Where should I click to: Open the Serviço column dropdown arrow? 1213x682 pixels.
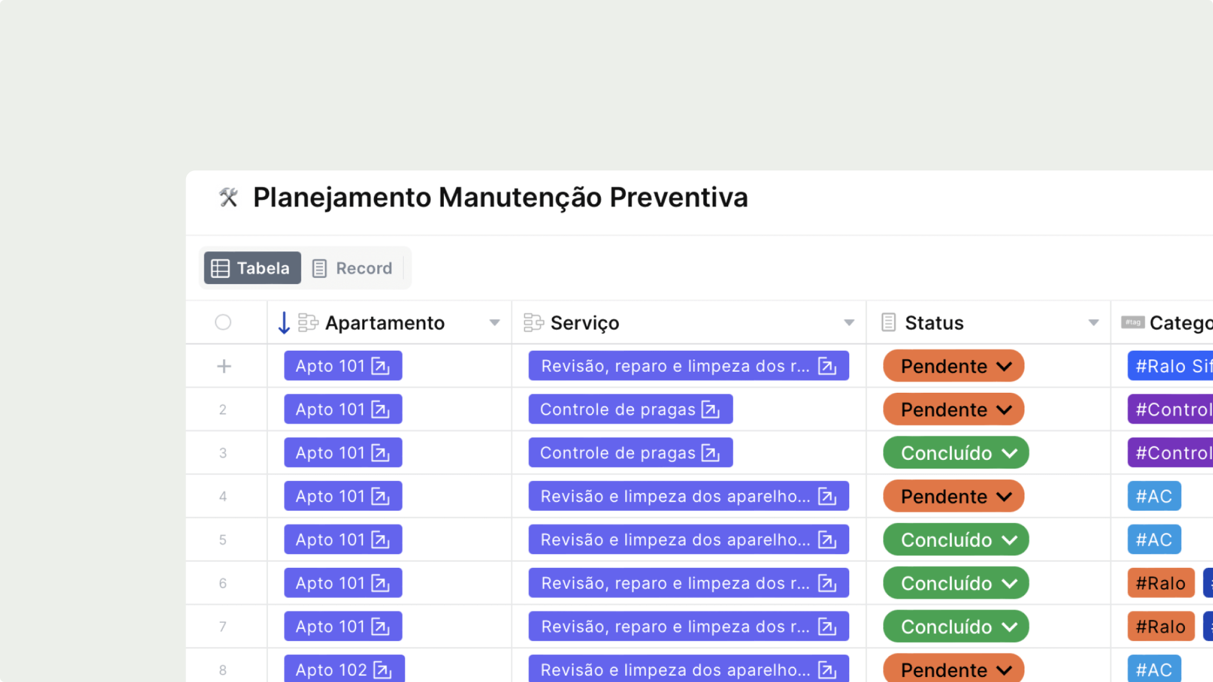(x=849, y=323)
